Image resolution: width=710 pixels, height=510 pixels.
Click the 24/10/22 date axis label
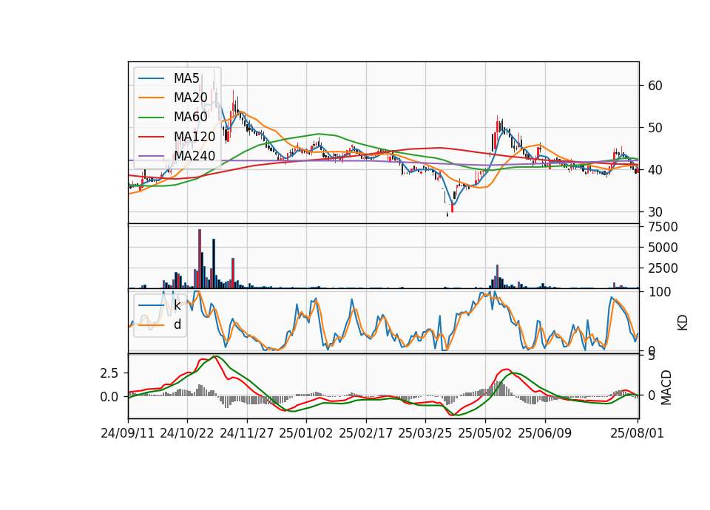pos(187,433)
